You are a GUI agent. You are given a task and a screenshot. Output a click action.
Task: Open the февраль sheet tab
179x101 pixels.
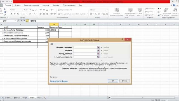17,98
